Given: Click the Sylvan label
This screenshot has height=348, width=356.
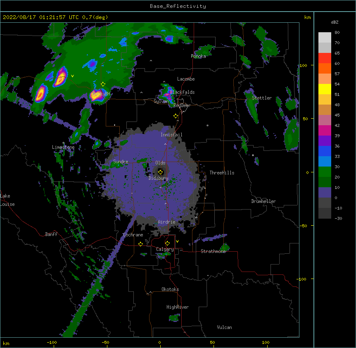Looking at the screenshot, I should [x=161, y=101].
